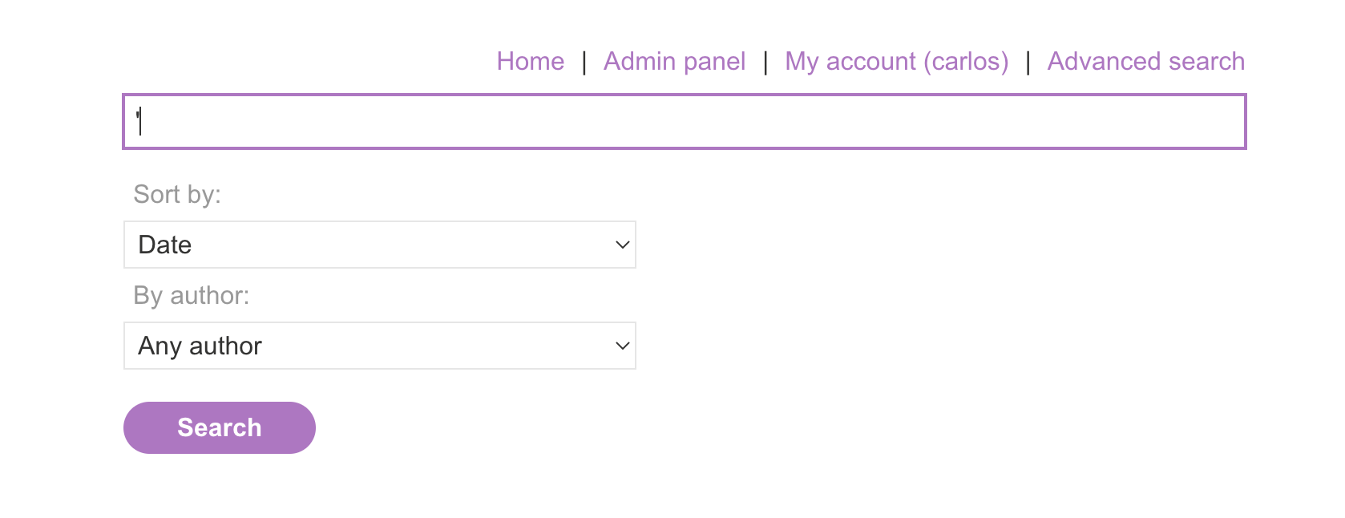Open My account (carlos) page
Screen dimensions: 1345x518
point(896,61)
